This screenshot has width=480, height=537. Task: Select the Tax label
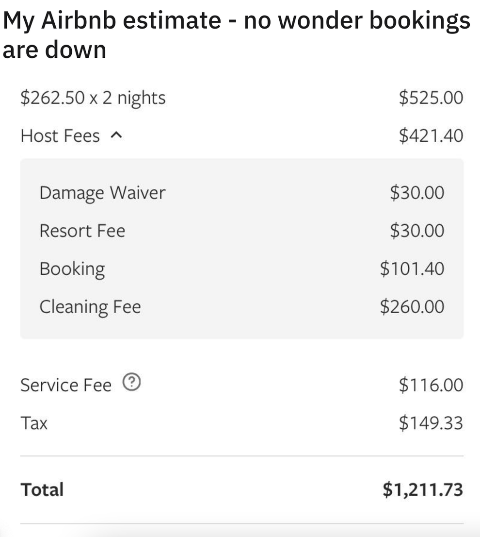[x=34, y=423]
